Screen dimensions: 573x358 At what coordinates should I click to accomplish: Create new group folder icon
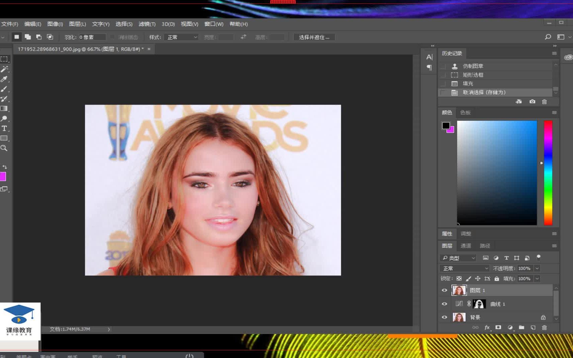click(x=522, y=328)
